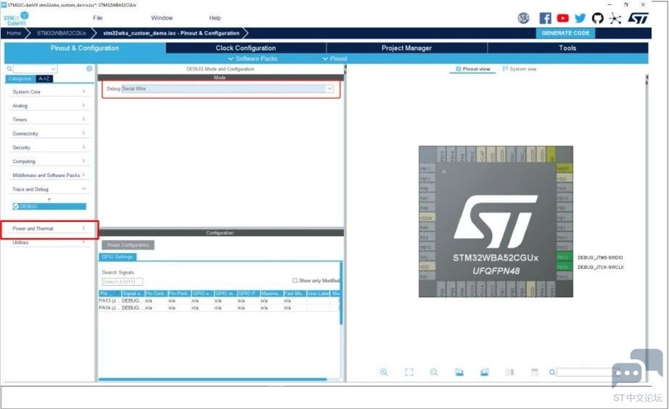Expand the Power and Thermal category
This screenshot has width=669, height=409.
[49, 228]
